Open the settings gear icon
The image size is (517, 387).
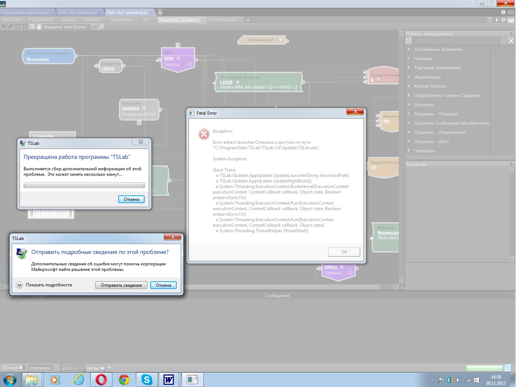[x=503, y=12]
